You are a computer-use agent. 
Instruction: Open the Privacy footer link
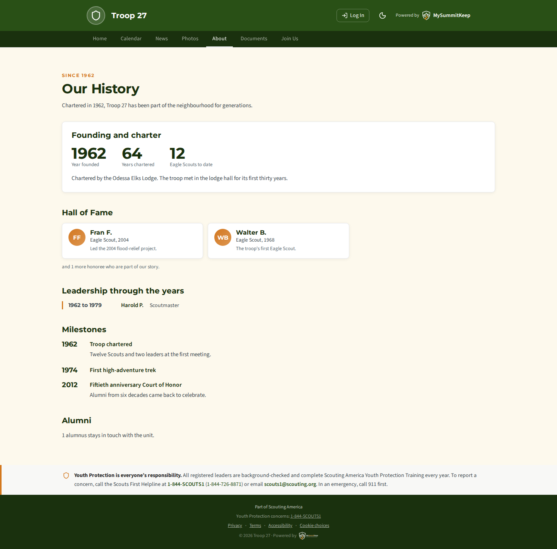point(235,525)
